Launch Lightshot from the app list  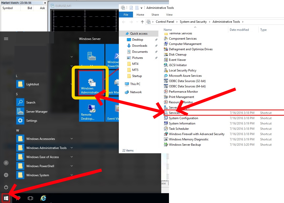click(x=33, y=84)
